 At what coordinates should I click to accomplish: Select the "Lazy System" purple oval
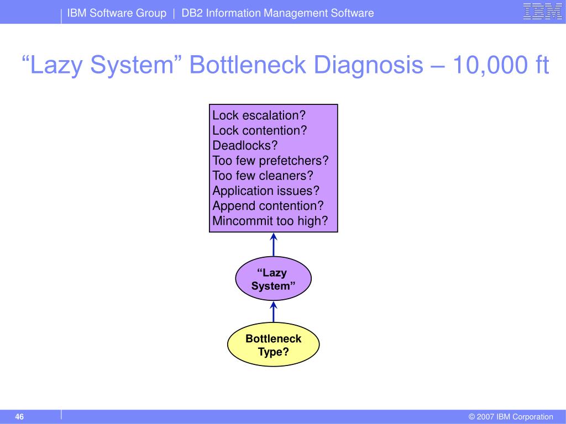tap(273, 279)
